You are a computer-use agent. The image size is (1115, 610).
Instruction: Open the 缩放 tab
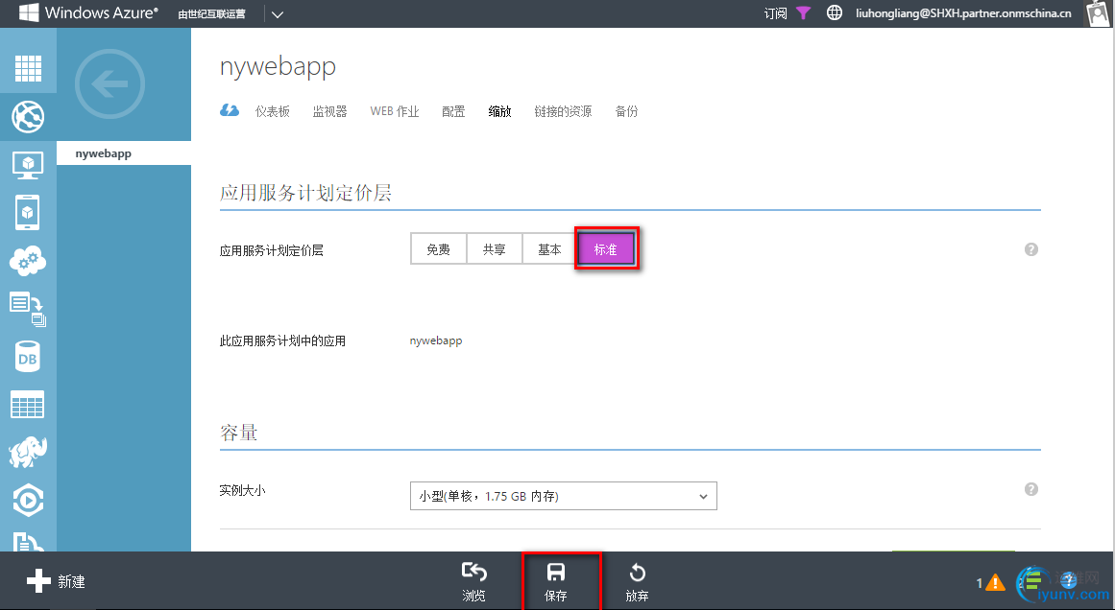[x=500, y=111]
